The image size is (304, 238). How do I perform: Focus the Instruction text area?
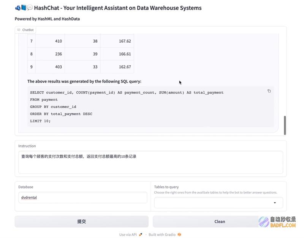pyautogui.click(x=150, y=162)
